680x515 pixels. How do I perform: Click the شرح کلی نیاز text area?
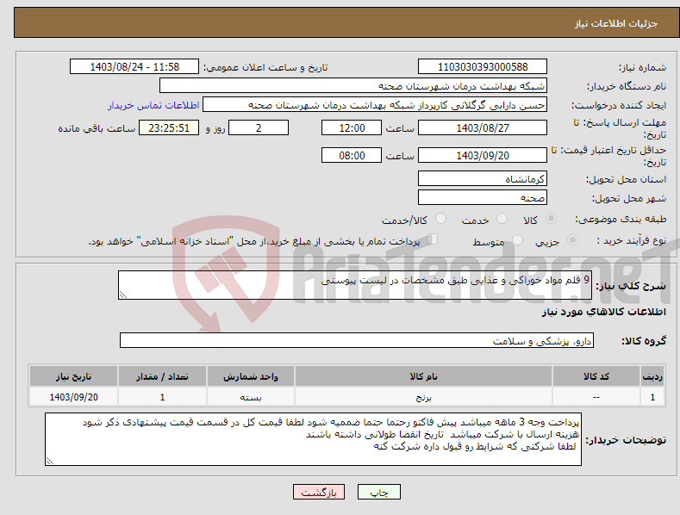pyautogui.click(x=355, y=285)
